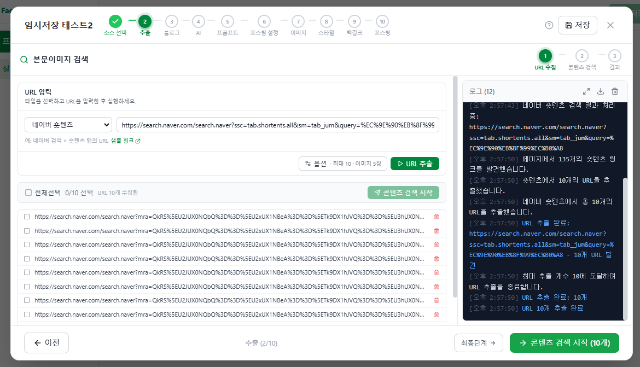
Task: Download the log contents
Action: pos(600,91)
